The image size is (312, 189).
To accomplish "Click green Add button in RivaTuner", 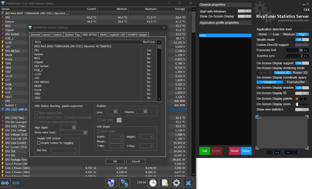I will pos(205,151).
